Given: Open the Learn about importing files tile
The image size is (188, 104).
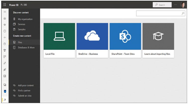Looking at the screenshot, I should 158,40.
